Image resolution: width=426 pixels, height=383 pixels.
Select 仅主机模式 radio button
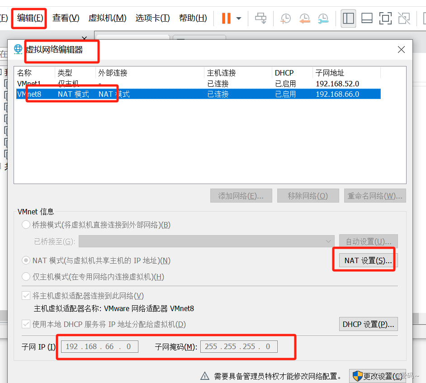[26, 277]
